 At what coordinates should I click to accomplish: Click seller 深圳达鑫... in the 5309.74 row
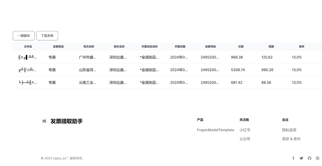tap(118, 70)
